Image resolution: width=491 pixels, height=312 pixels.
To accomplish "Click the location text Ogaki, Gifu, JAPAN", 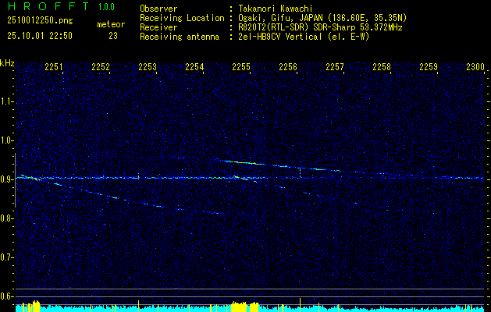I will 279,18.
